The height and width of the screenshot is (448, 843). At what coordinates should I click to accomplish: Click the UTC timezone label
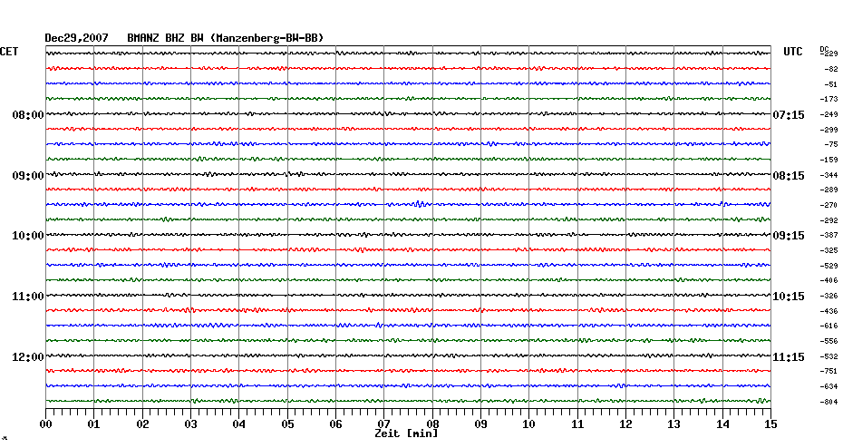click(793, 52)
